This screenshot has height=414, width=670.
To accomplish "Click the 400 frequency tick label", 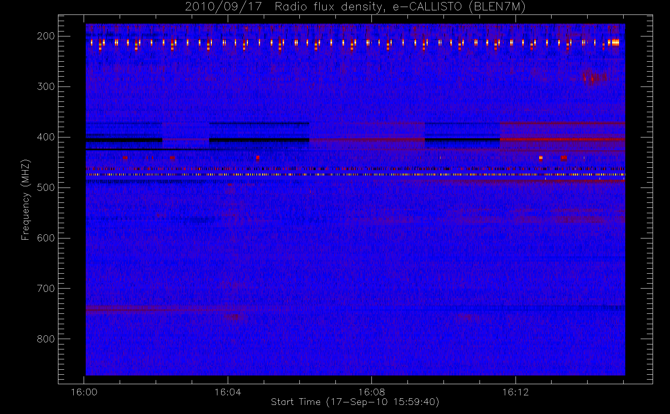I will point(46,137).
